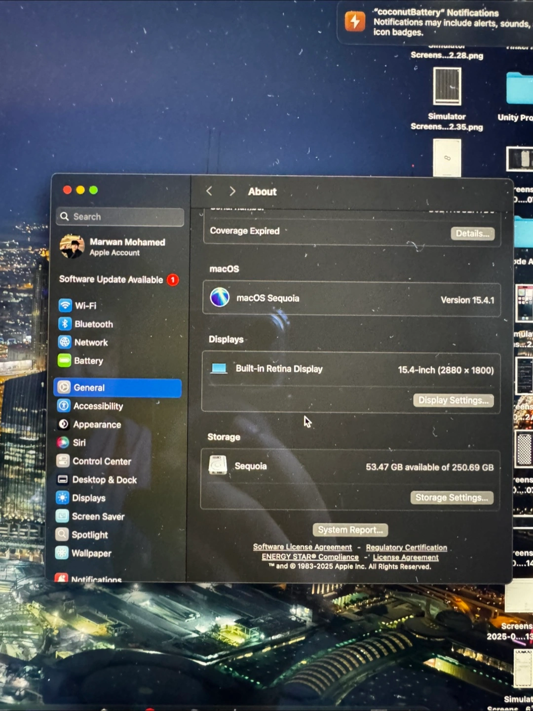Select the Unity Pro desktop folder
The height and width of the screenshot is (711, 533).
(x=517, y=96)
